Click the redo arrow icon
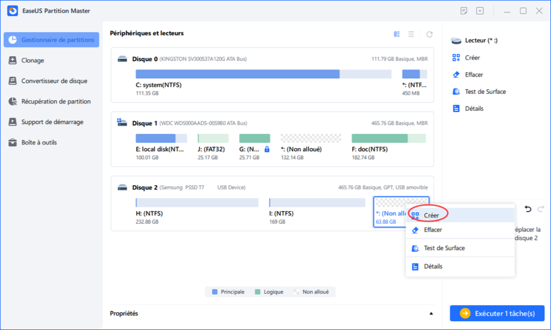 pyautogui.click(x=541, y=209)
